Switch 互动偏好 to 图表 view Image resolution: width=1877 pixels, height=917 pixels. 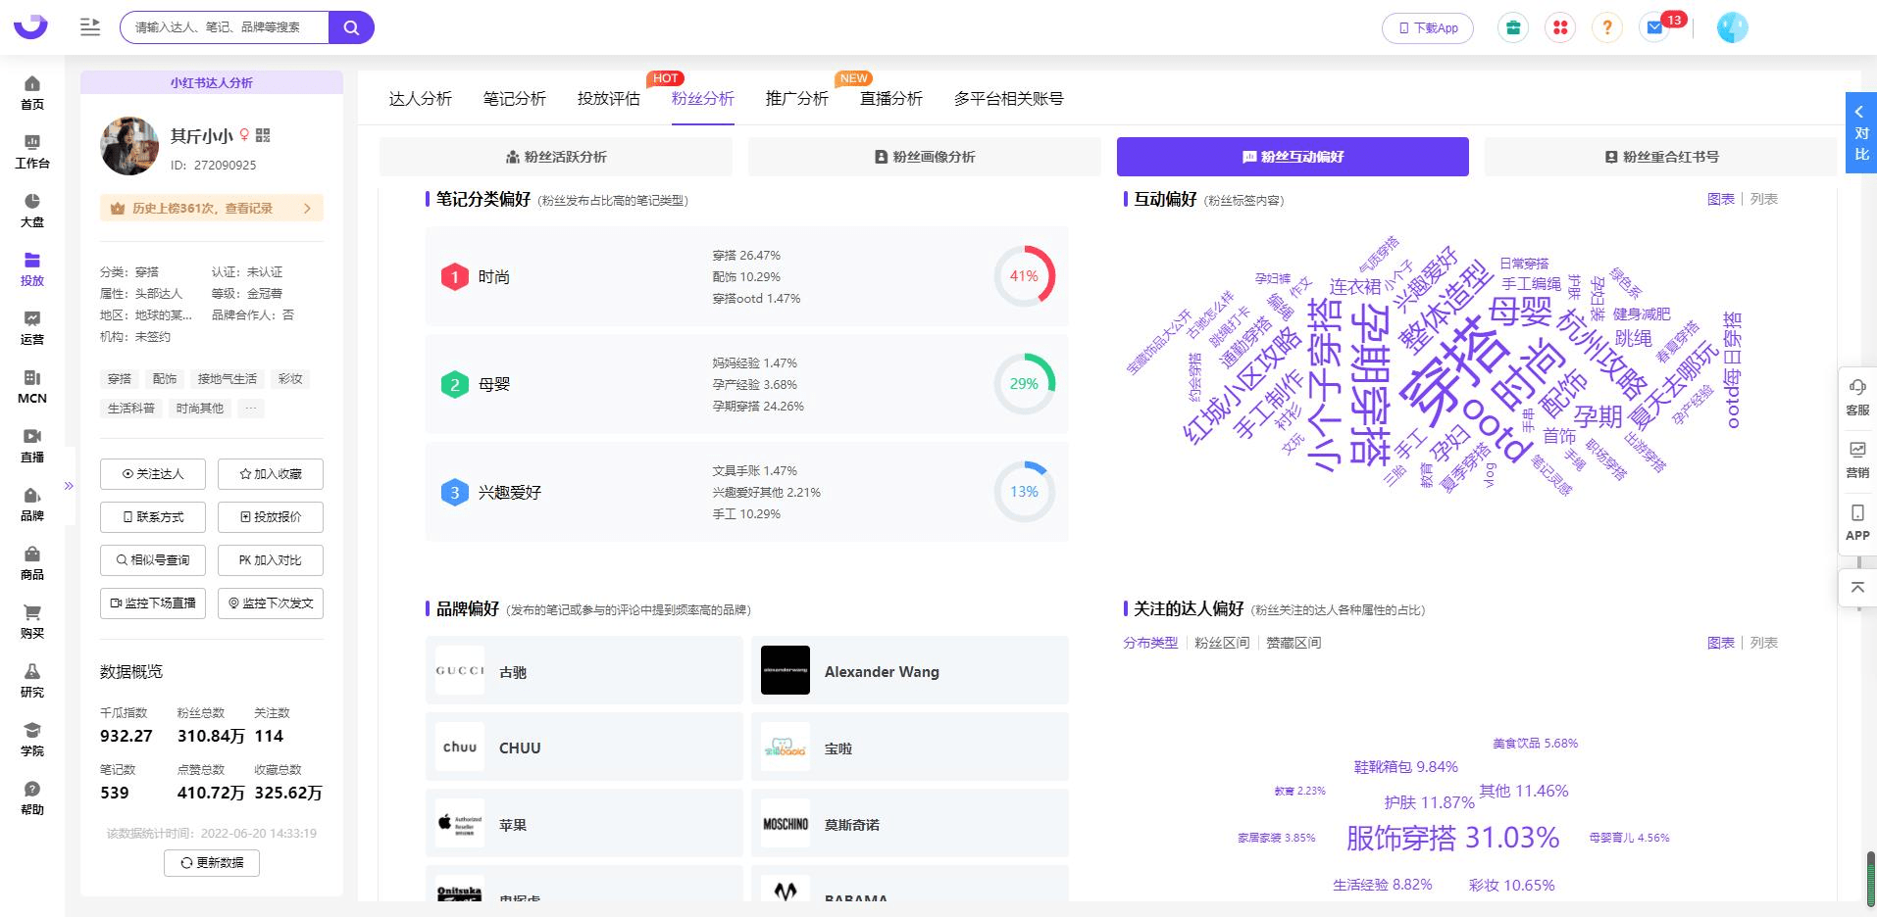[1720, 199]
